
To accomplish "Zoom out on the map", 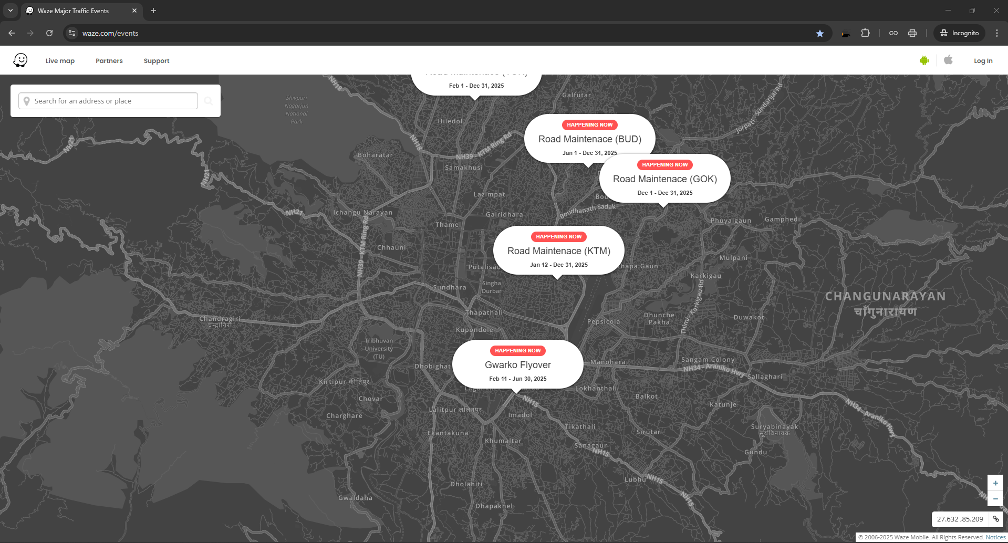I will pos(995,498).
